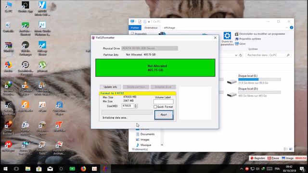Image resolution: width=308 pixels, height=173 pixels.
Task: Click the Internet Download Manager desktop icon
Action: click(8, 88)
